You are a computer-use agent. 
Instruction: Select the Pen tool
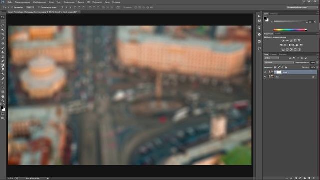[x=3, y=79]
